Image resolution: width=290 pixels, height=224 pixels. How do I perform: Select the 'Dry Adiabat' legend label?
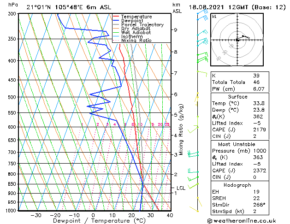coord(136,29)
